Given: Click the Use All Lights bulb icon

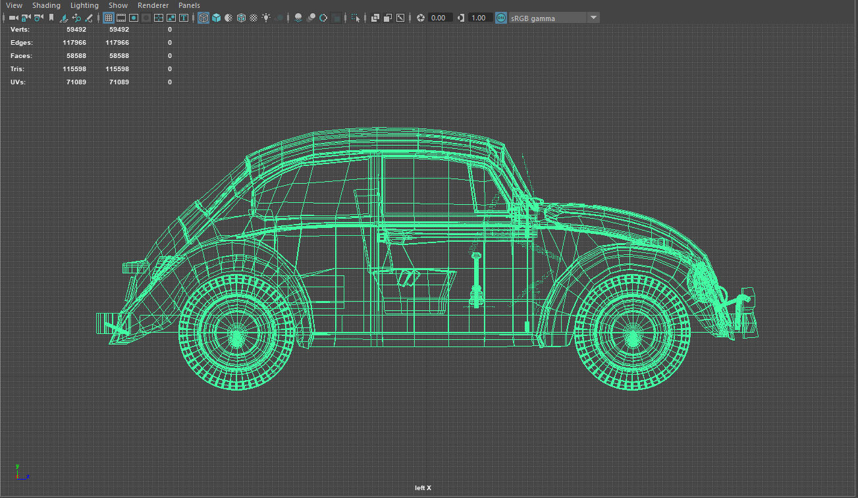Looking at the screenshot, I should pos(266,18).
